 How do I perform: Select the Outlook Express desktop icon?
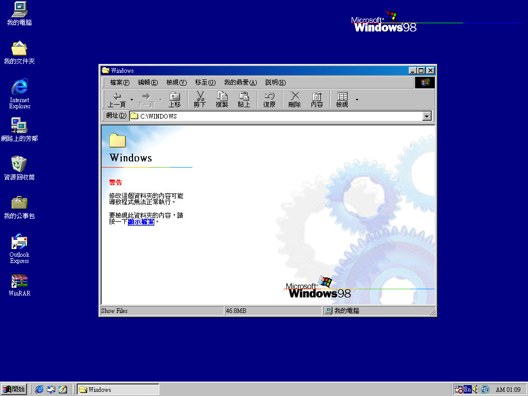(x=20, y=249)
